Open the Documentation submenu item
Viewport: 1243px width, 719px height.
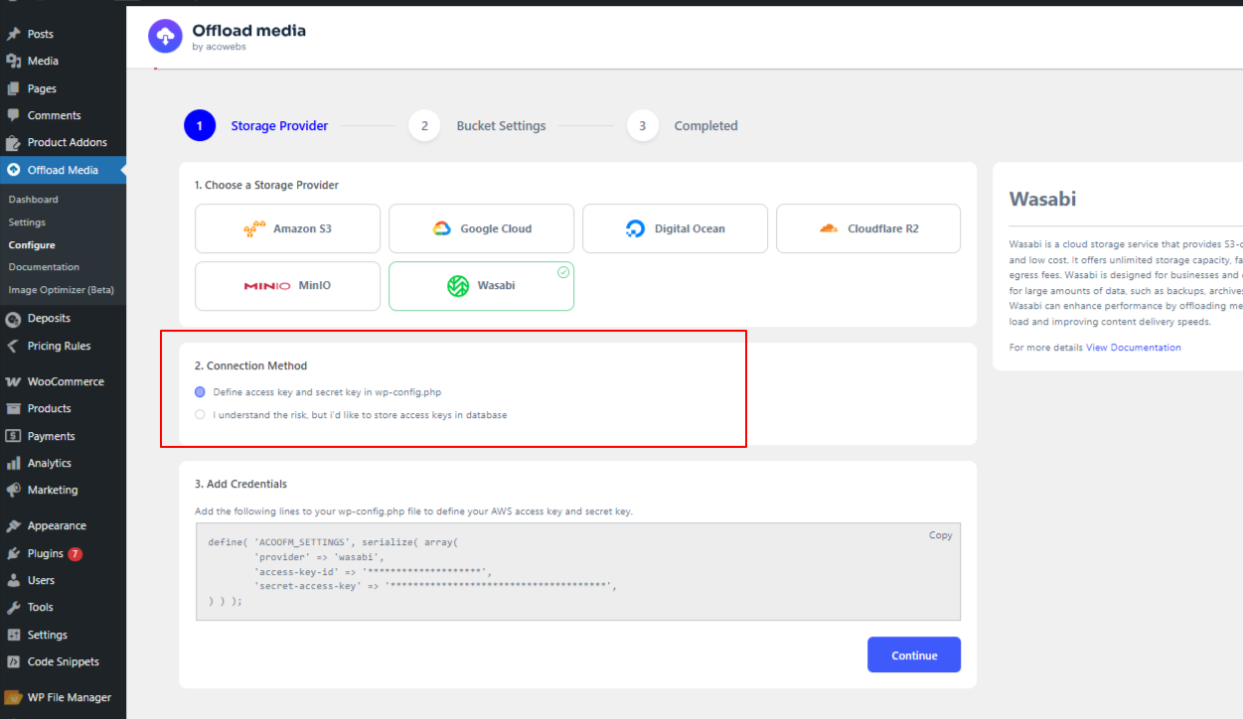pos(44,267)
